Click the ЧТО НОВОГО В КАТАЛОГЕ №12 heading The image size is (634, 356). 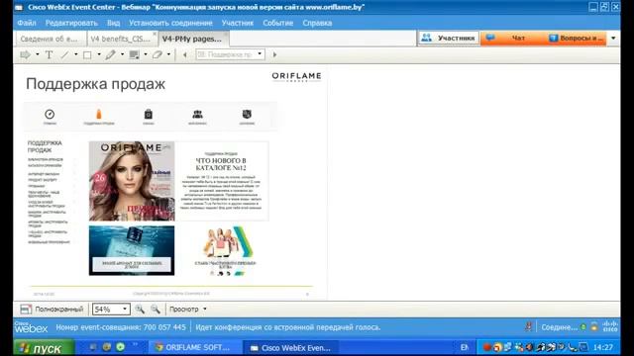coord(221,164)
